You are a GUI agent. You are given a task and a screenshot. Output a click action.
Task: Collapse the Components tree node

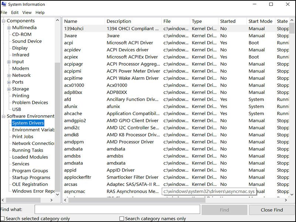pyautogui.click(x=4, y=20)
